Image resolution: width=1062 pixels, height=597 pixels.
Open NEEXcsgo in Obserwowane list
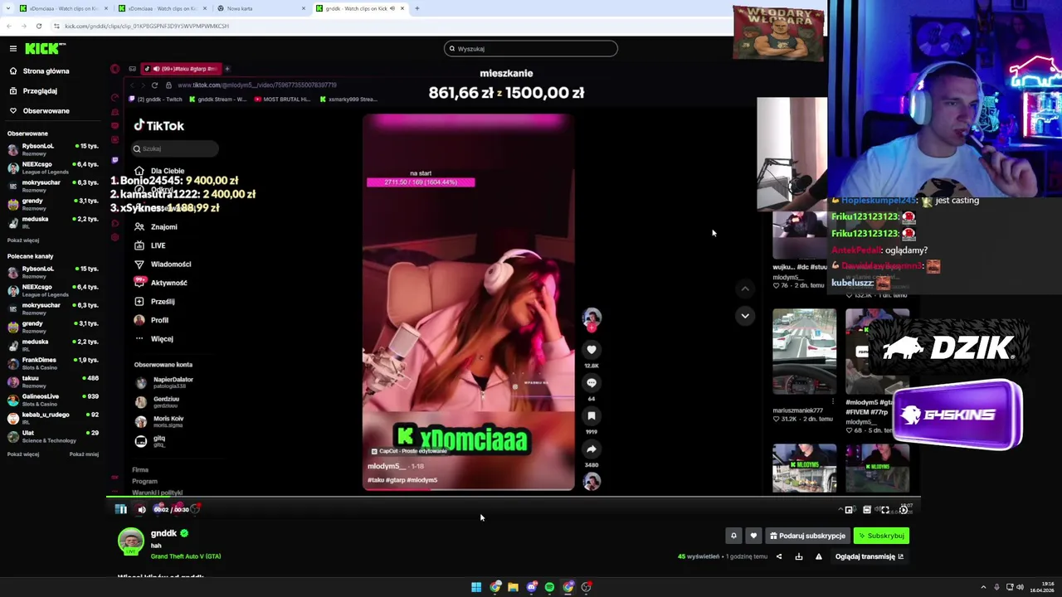[x=54, y=167]
